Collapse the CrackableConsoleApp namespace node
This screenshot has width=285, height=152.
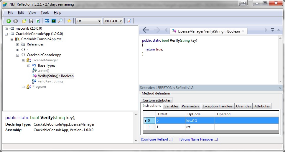[17, 55]
